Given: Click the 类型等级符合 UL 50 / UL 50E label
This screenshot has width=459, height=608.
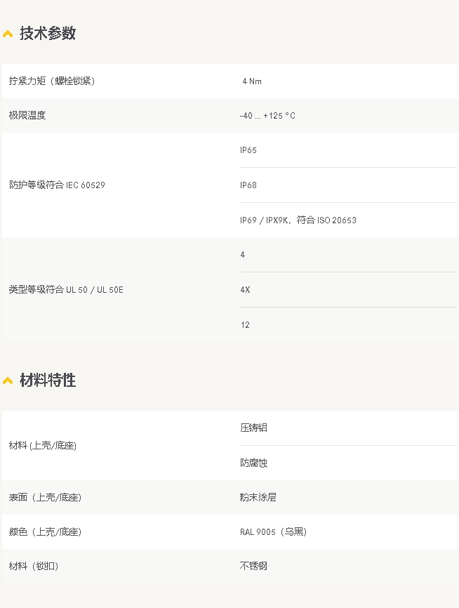Looking at the screenshot, I should tap(66, 290).
